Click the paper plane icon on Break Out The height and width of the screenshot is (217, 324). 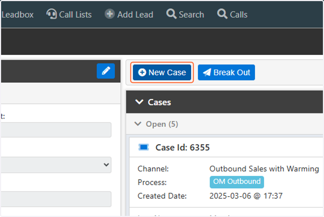coord(207,72)
